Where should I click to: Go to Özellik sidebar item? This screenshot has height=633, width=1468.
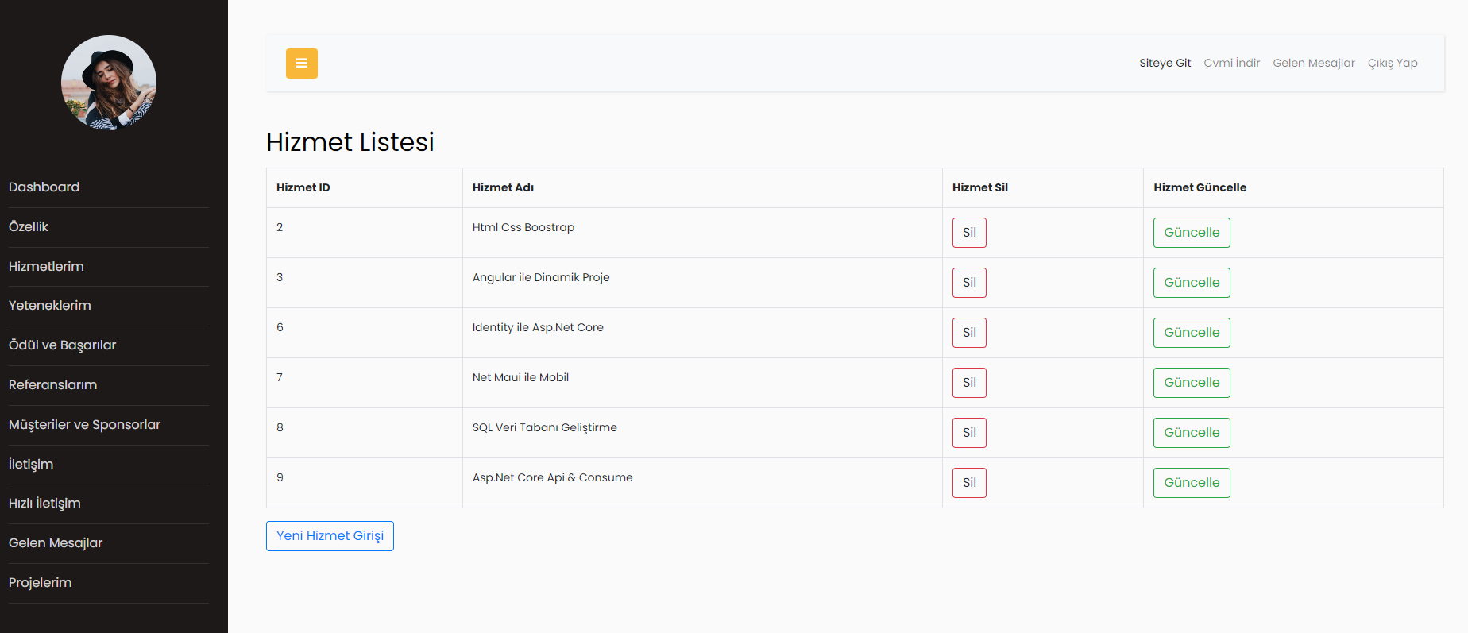(x=29, y=227)
